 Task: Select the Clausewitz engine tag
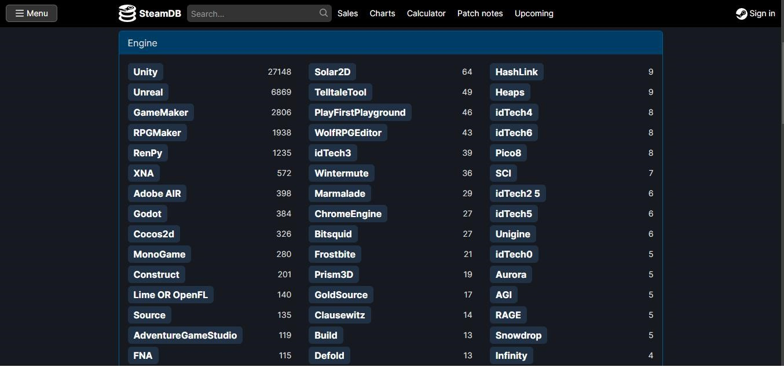[340, 315]
